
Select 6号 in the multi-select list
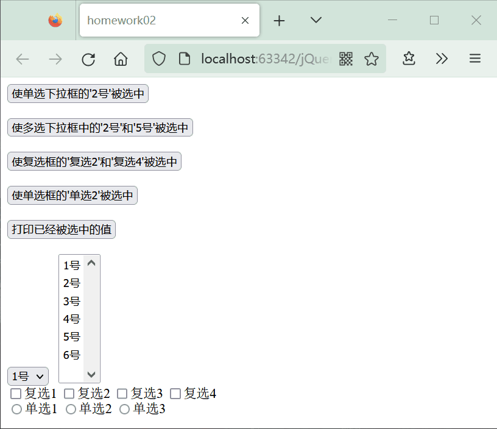[72, 355]
